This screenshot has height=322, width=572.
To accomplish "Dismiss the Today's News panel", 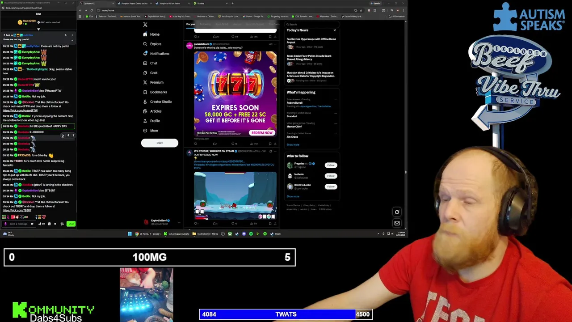I will 334,30.
